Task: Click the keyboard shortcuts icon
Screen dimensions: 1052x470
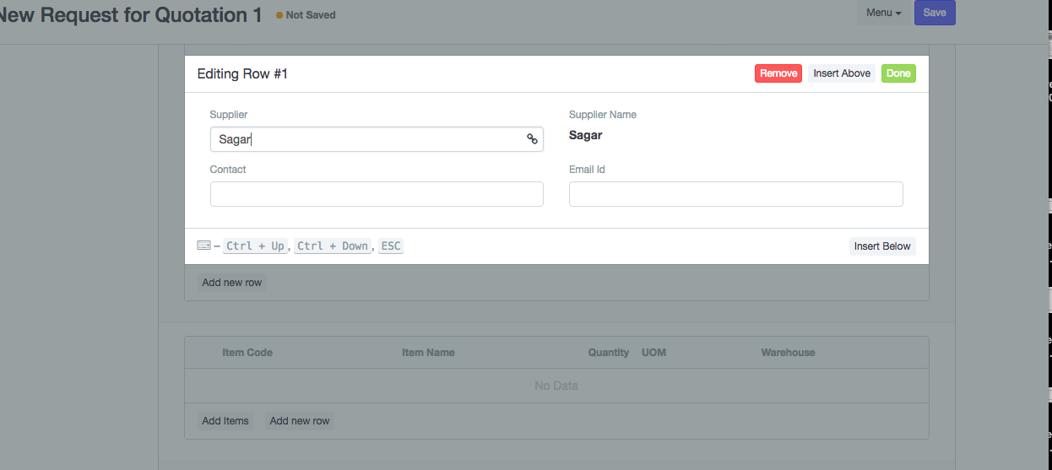Action: point(203,246)
